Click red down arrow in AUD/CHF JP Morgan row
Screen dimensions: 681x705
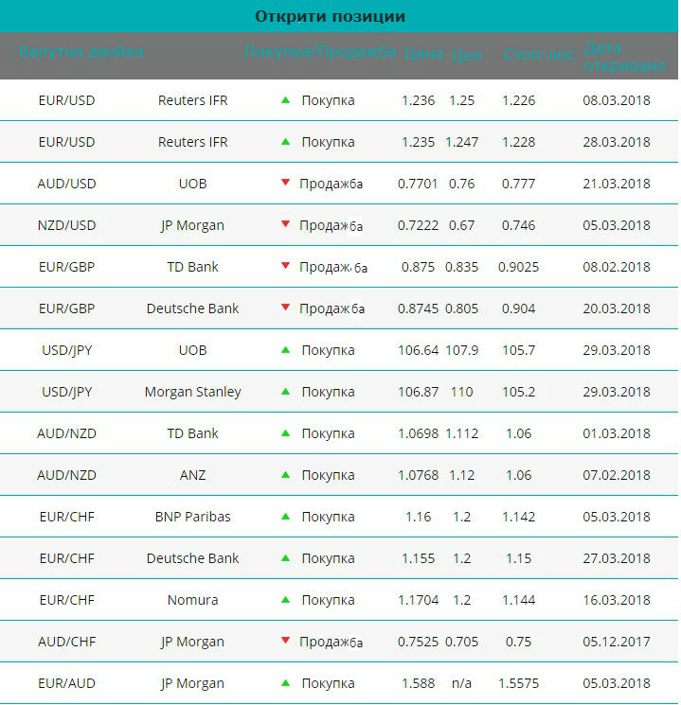(x=285, y=641)
